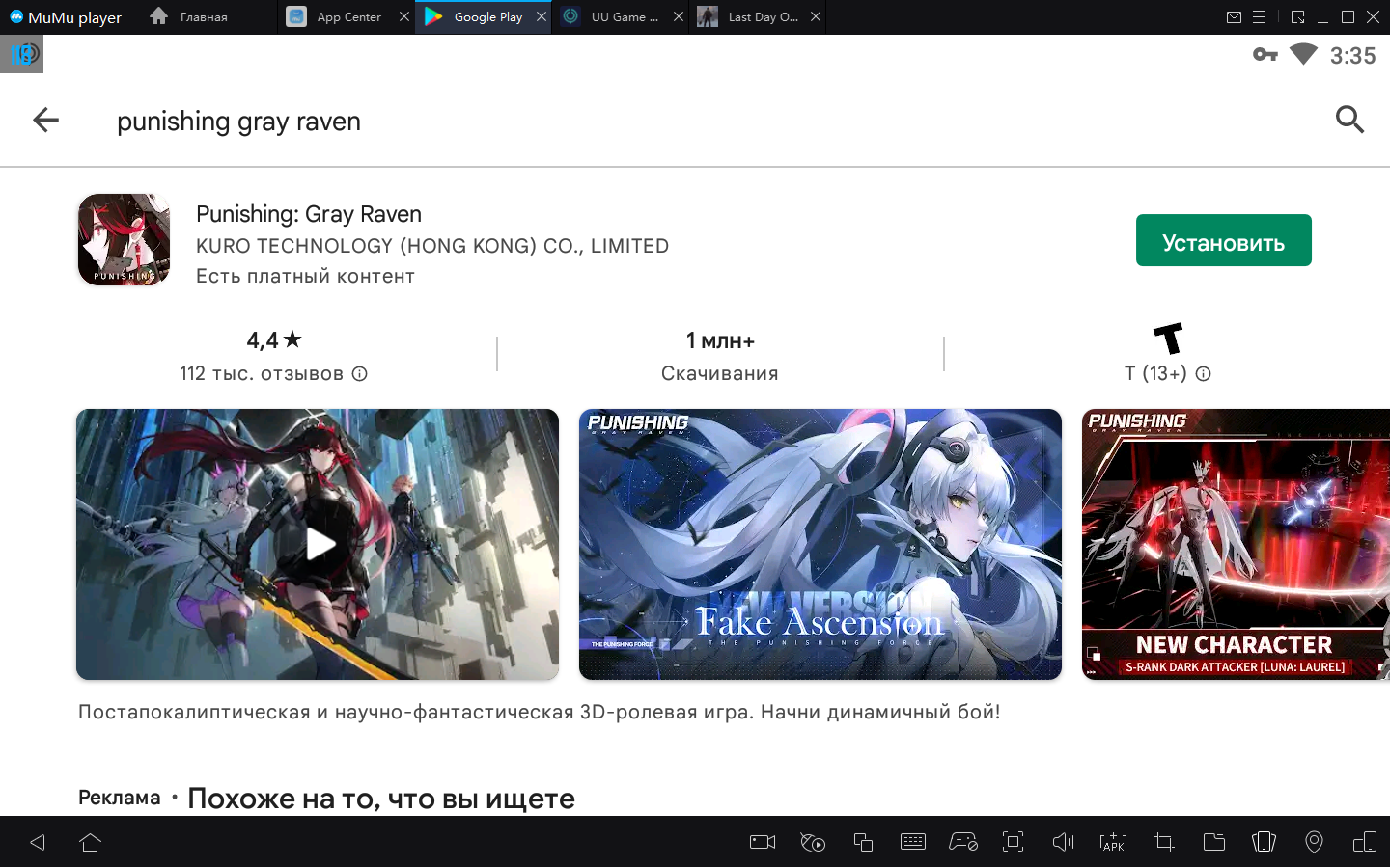1390x867 pixels.
Task: Click the back arrow in search bar
Action: [45, 121]
